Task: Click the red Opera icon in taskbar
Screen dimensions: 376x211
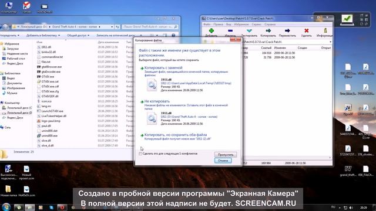Action: tap(62, 207)
